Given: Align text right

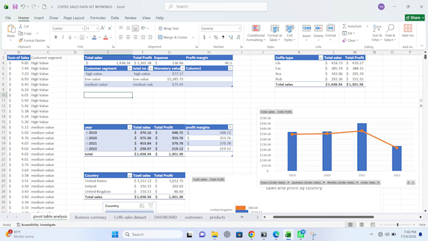Looking at the screenshot, I should (135, 37).
